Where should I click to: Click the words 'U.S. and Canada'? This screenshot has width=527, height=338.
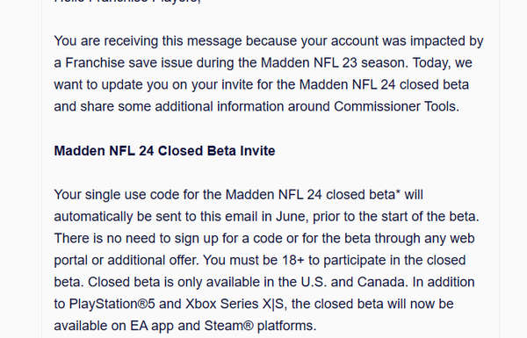(x=352, y=282)
